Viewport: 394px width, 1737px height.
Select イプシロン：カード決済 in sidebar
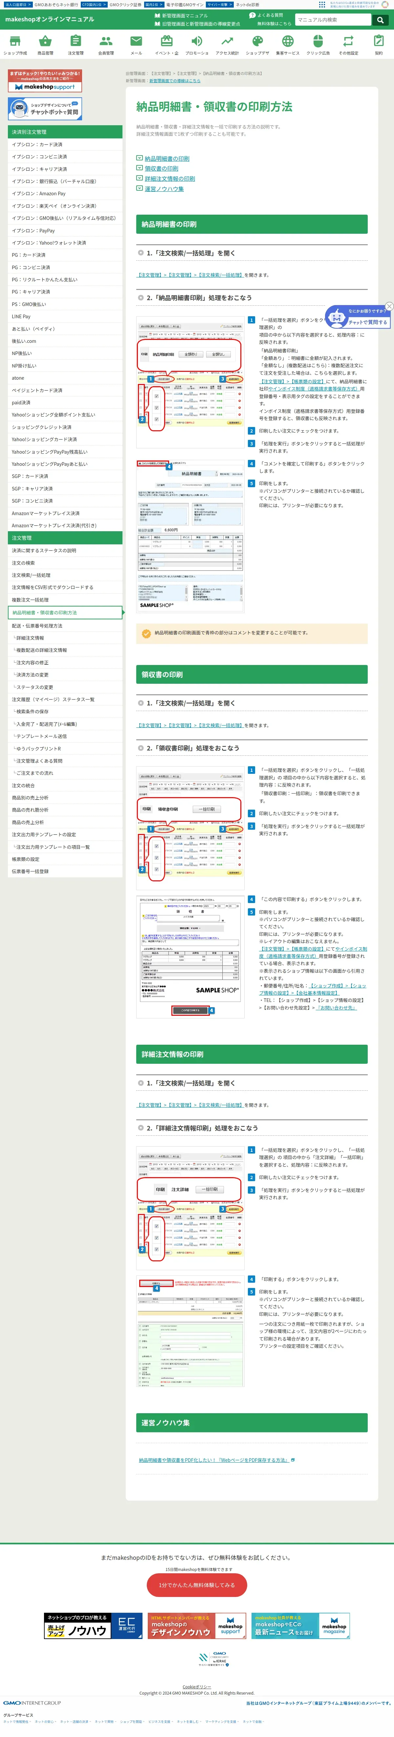pos(65,144)
